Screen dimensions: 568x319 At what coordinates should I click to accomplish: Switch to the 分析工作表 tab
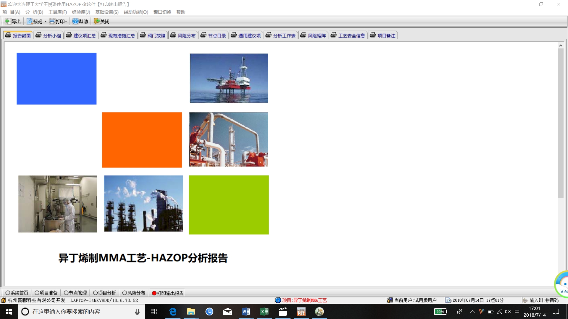click(281, 35)
